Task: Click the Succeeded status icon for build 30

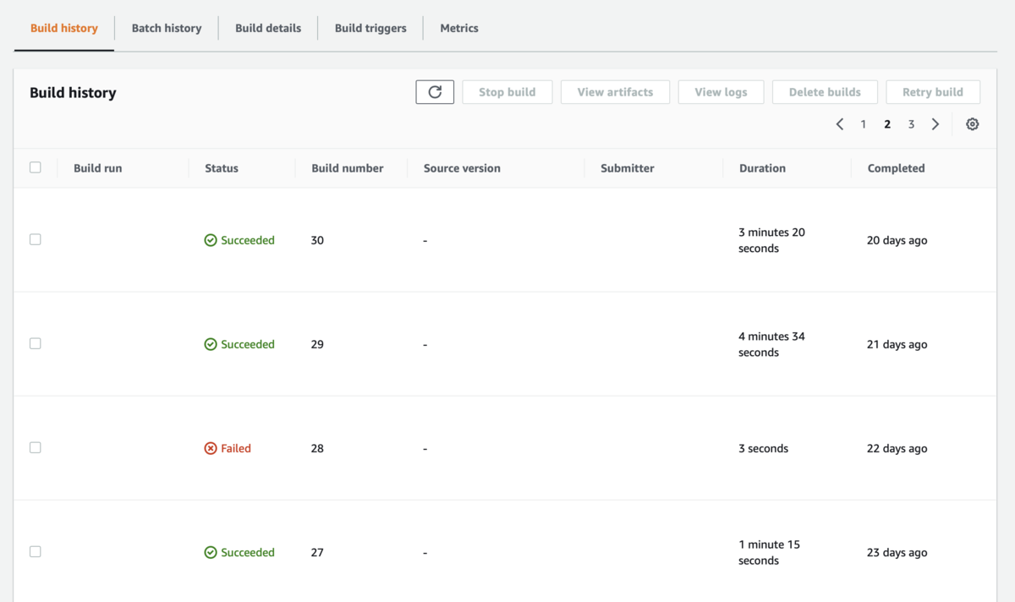Action: pos(211,240)
